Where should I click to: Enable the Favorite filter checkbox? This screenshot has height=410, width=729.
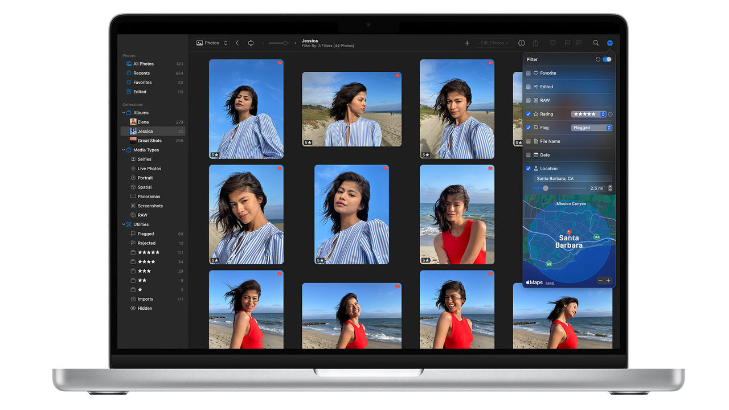(529, 73)
